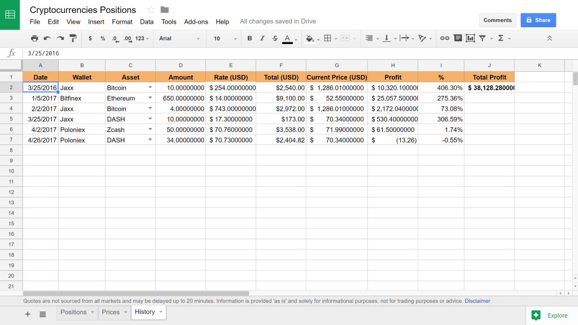Open the cell borders menu
This screenshot has width=578, height=325.
328,38
